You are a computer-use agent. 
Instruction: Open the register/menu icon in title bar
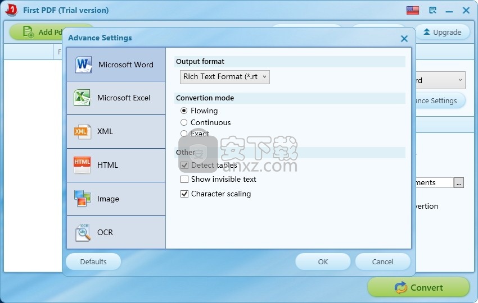tap(432, 10)
